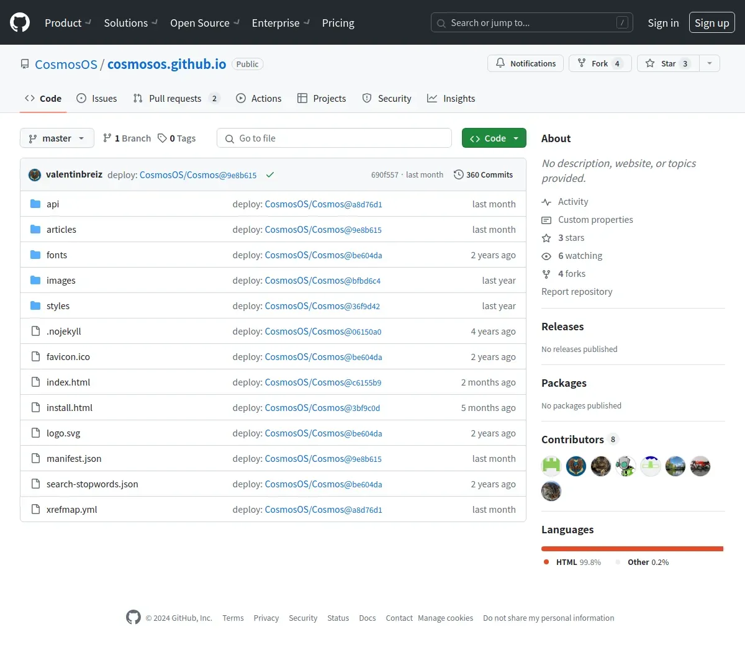Image resolution: width=745 pixels, height=650 pixels.
Task: Go to the Pricing page
Action: (338, 23)
